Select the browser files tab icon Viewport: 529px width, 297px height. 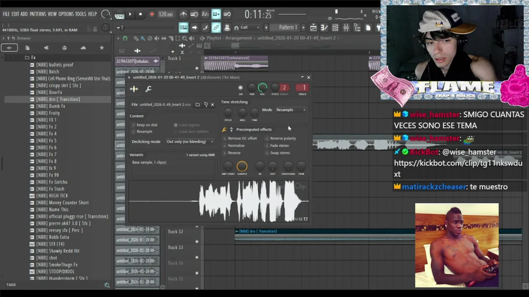coord(27,48)
